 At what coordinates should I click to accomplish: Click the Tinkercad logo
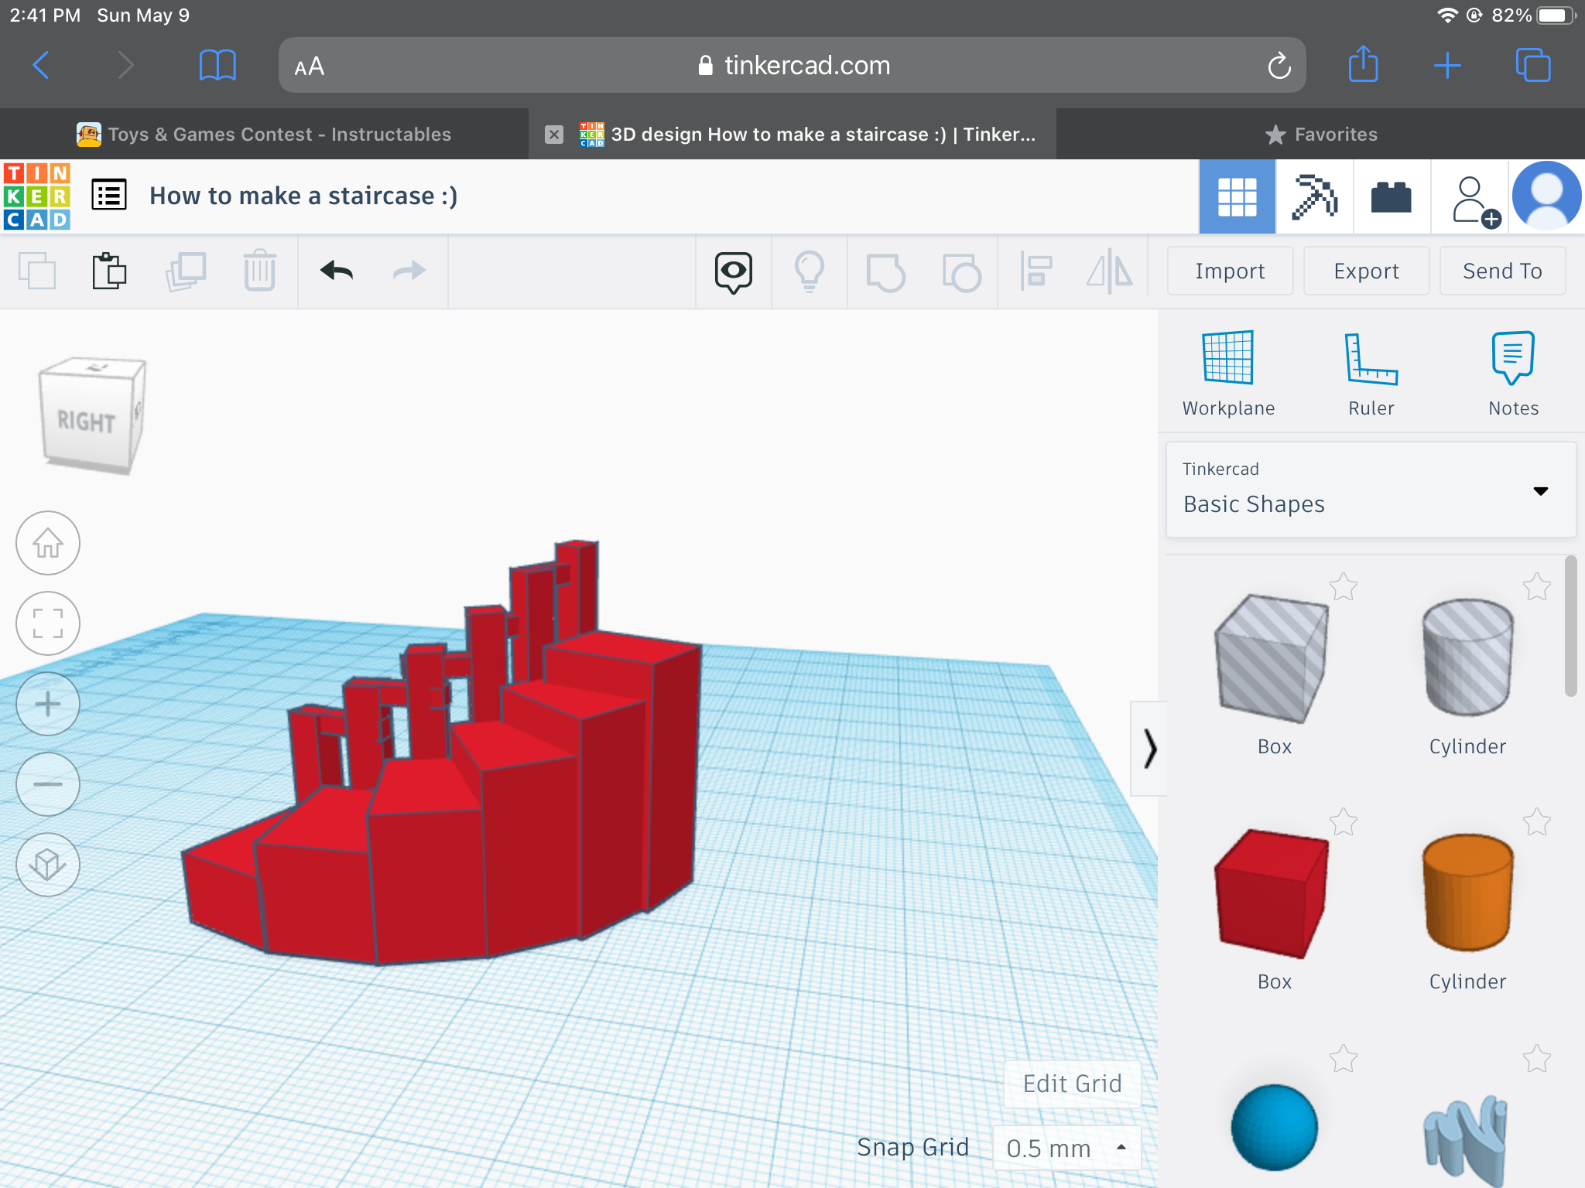(36, 196)
